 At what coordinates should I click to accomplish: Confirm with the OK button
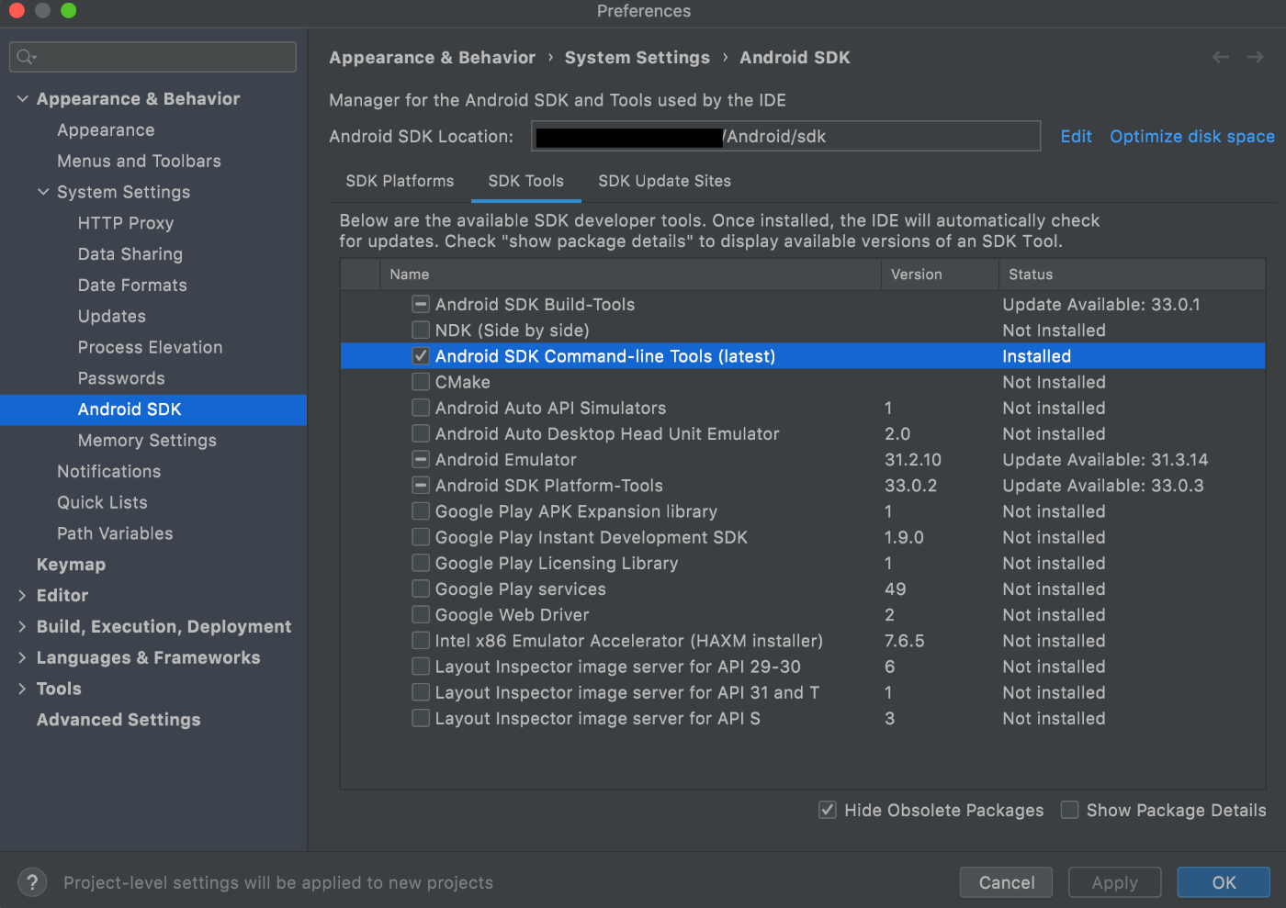[x=1224, y=882]
